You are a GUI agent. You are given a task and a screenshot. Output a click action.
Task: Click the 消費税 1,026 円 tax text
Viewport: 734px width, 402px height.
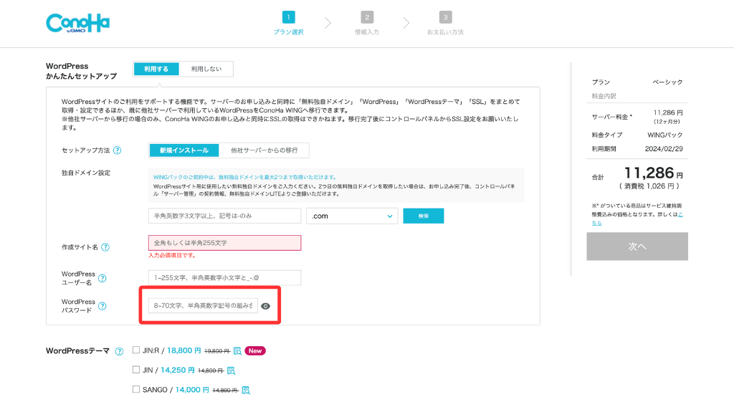pyautogui.click(x=649, y=186)
